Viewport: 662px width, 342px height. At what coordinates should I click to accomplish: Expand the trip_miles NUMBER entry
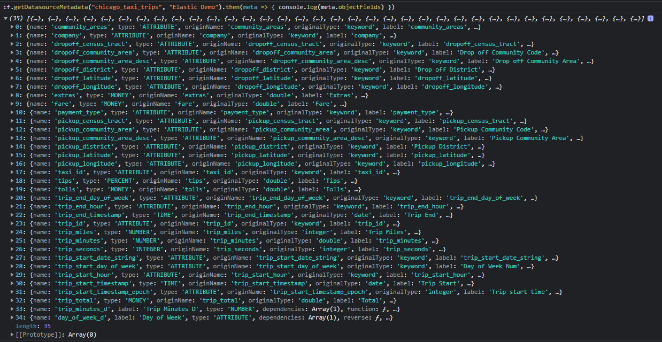coord(12,231)
